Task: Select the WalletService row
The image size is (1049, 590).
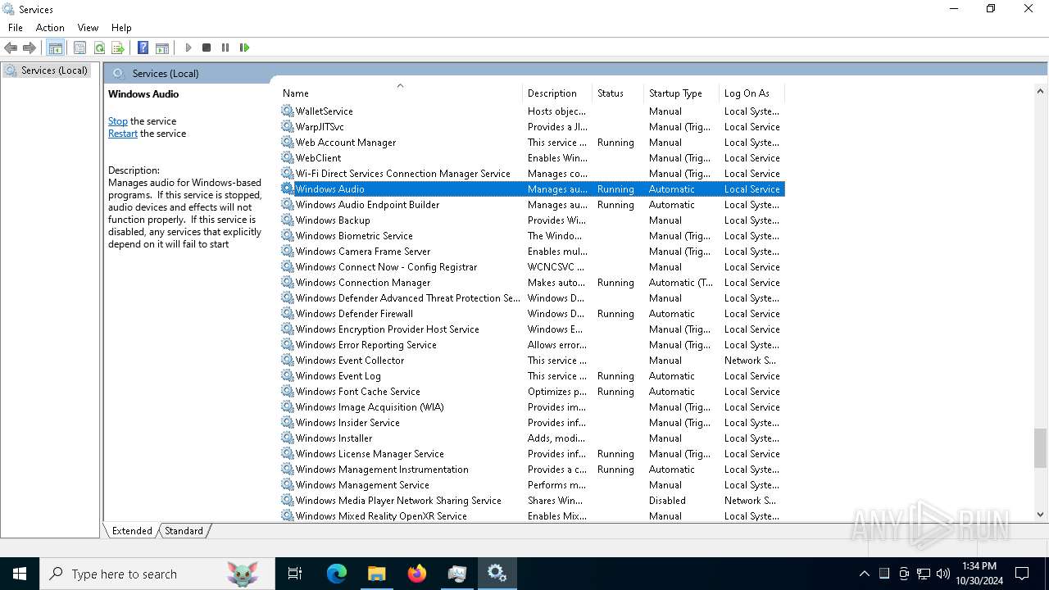Action: pyautogui.click(x=532, y=111)
